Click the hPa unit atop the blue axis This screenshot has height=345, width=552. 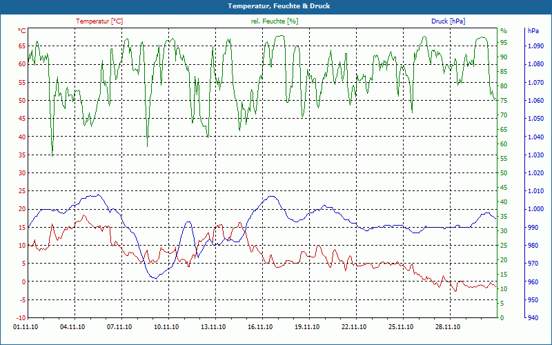click(533, 31)
